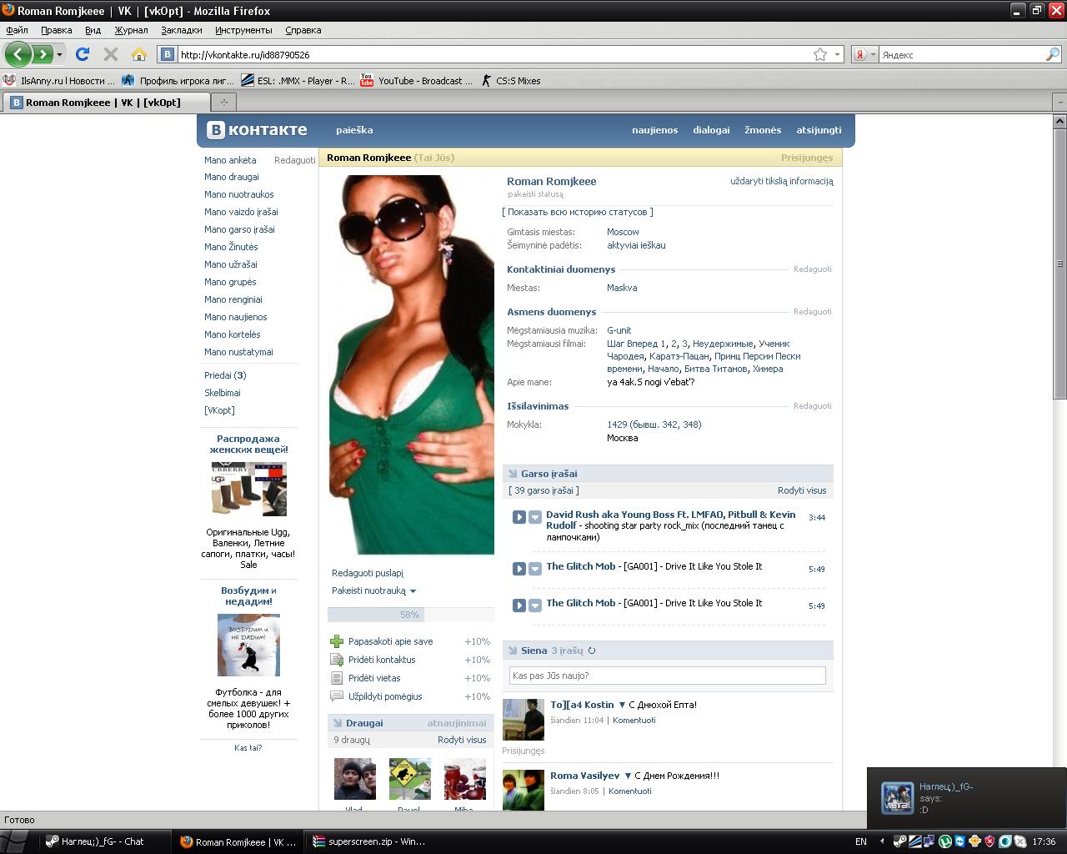Play the David Rush aka Young Boss track
Image resolution: width=1067 pixels, height=854 pixels.
[518, 517]
